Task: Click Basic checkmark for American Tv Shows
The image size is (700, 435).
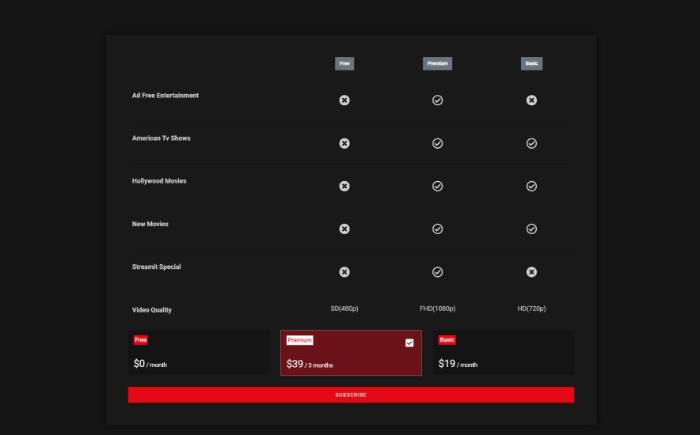Action: point(531,143)
